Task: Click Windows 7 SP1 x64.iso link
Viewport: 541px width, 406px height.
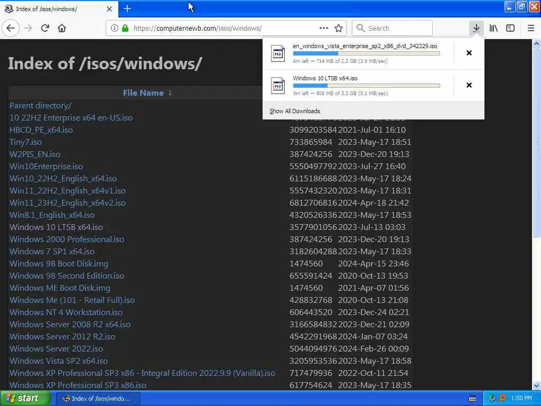Action: point(52,251)
